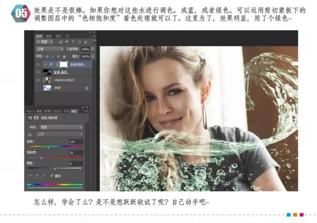Screen dimensions: 317x223
Task: Hide the 1366941143527 layer
Action: pos(38,79)
